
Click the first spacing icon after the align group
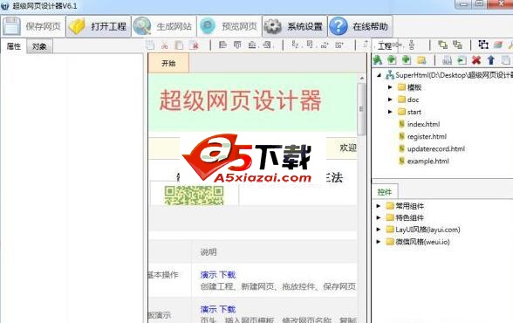295,45
